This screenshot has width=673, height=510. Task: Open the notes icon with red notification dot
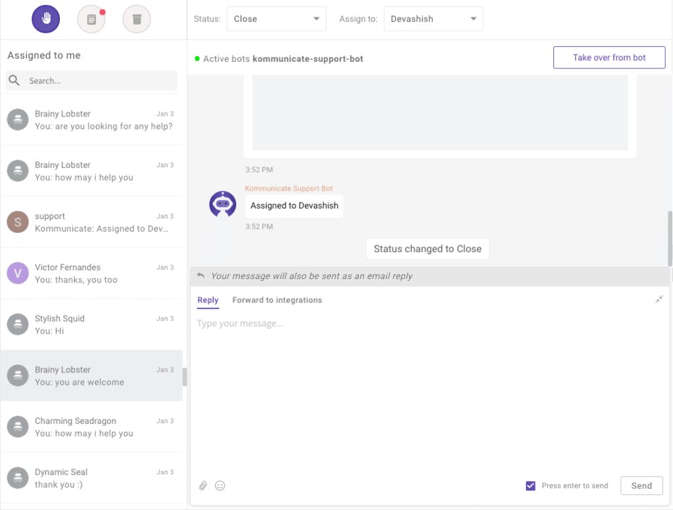tap(91, 18)
